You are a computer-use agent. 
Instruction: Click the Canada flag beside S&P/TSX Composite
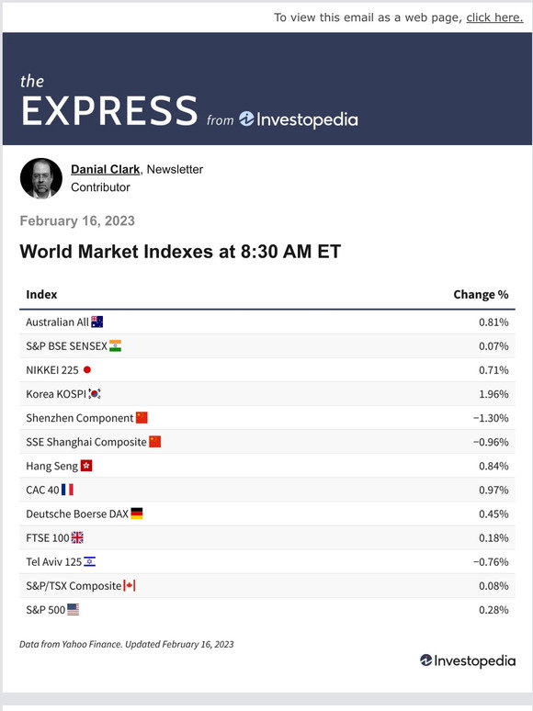coord(130,586)
